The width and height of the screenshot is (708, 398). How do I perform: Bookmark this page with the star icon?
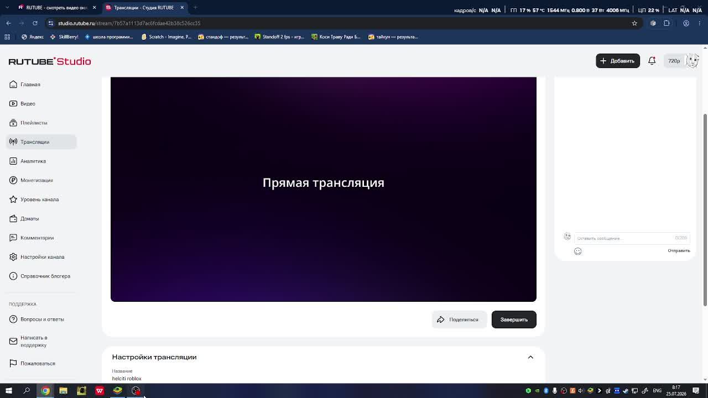(x=634, y=23)
